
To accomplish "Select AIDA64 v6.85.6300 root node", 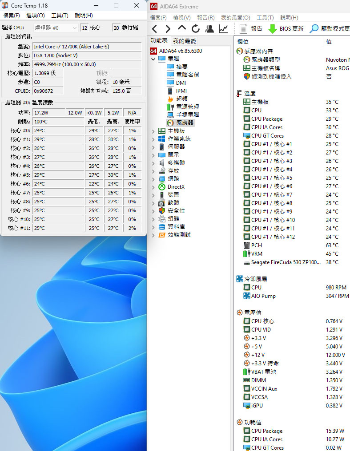I will coord(176,51).
